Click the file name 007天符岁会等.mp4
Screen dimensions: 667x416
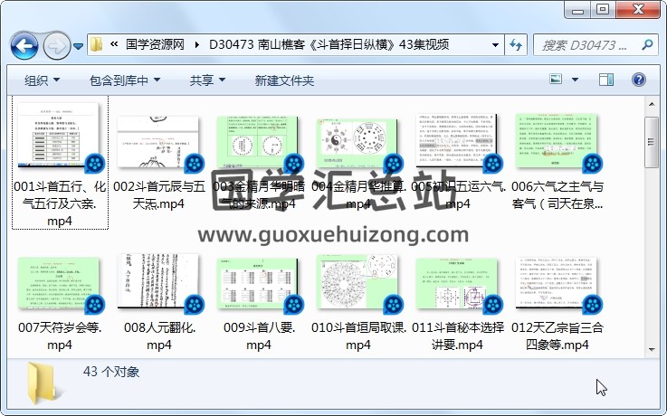click(60, 336)
